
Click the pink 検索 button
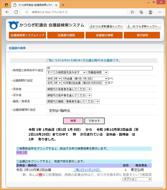pos(73,121)
